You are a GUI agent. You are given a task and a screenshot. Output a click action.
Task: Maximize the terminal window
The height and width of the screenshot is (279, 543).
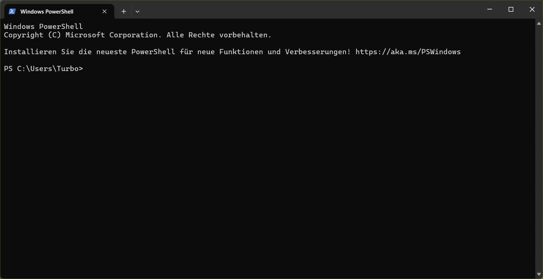pyautogui.click(x=511, y=9)
